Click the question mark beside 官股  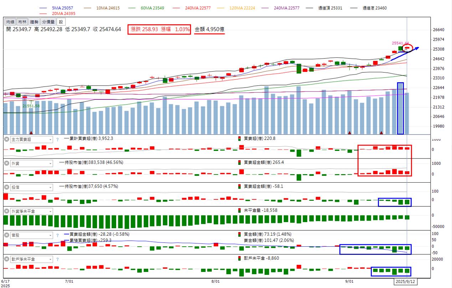coord(57,235)
